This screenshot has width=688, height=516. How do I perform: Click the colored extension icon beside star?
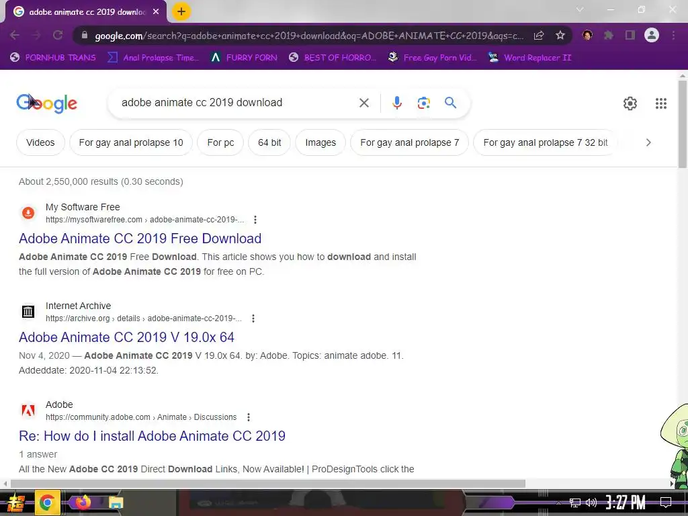coord(587,35)
